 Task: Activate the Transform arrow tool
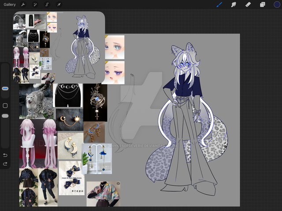pyautogui.click(x=59, y=4)
